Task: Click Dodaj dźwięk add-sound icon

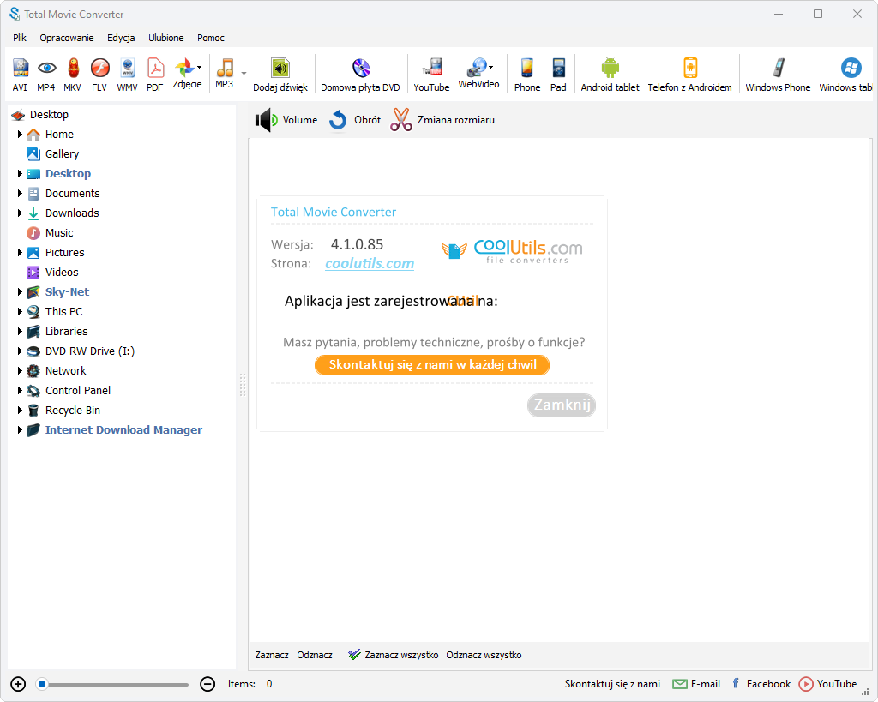Action: pyautogui.click(x=280, y=74)
